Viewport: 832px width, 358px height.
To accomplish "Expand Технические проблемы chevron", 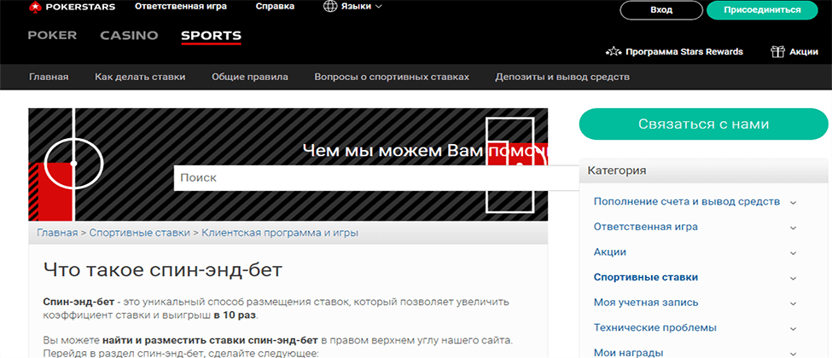I will pyautogui.click(x=794, y=328).
